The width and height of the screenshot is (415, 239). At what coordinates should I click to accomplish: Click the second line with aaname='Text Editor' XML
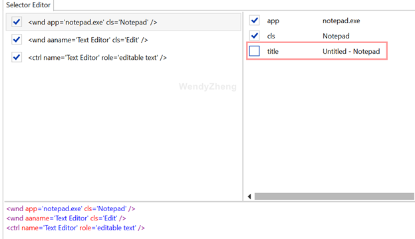click(66, 218)
